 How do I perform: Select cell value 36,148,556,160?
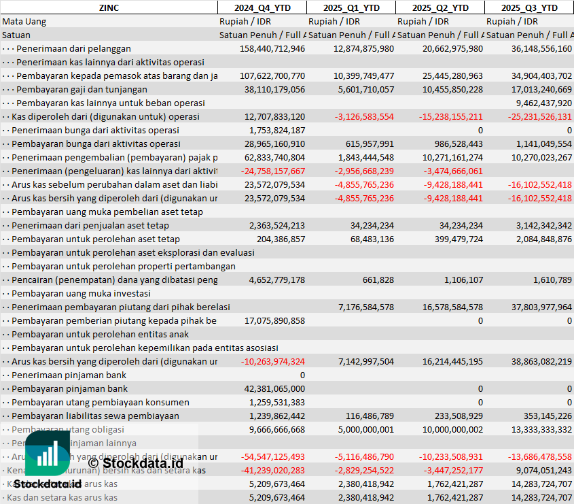pyautogui.click(x=541, y=49)
